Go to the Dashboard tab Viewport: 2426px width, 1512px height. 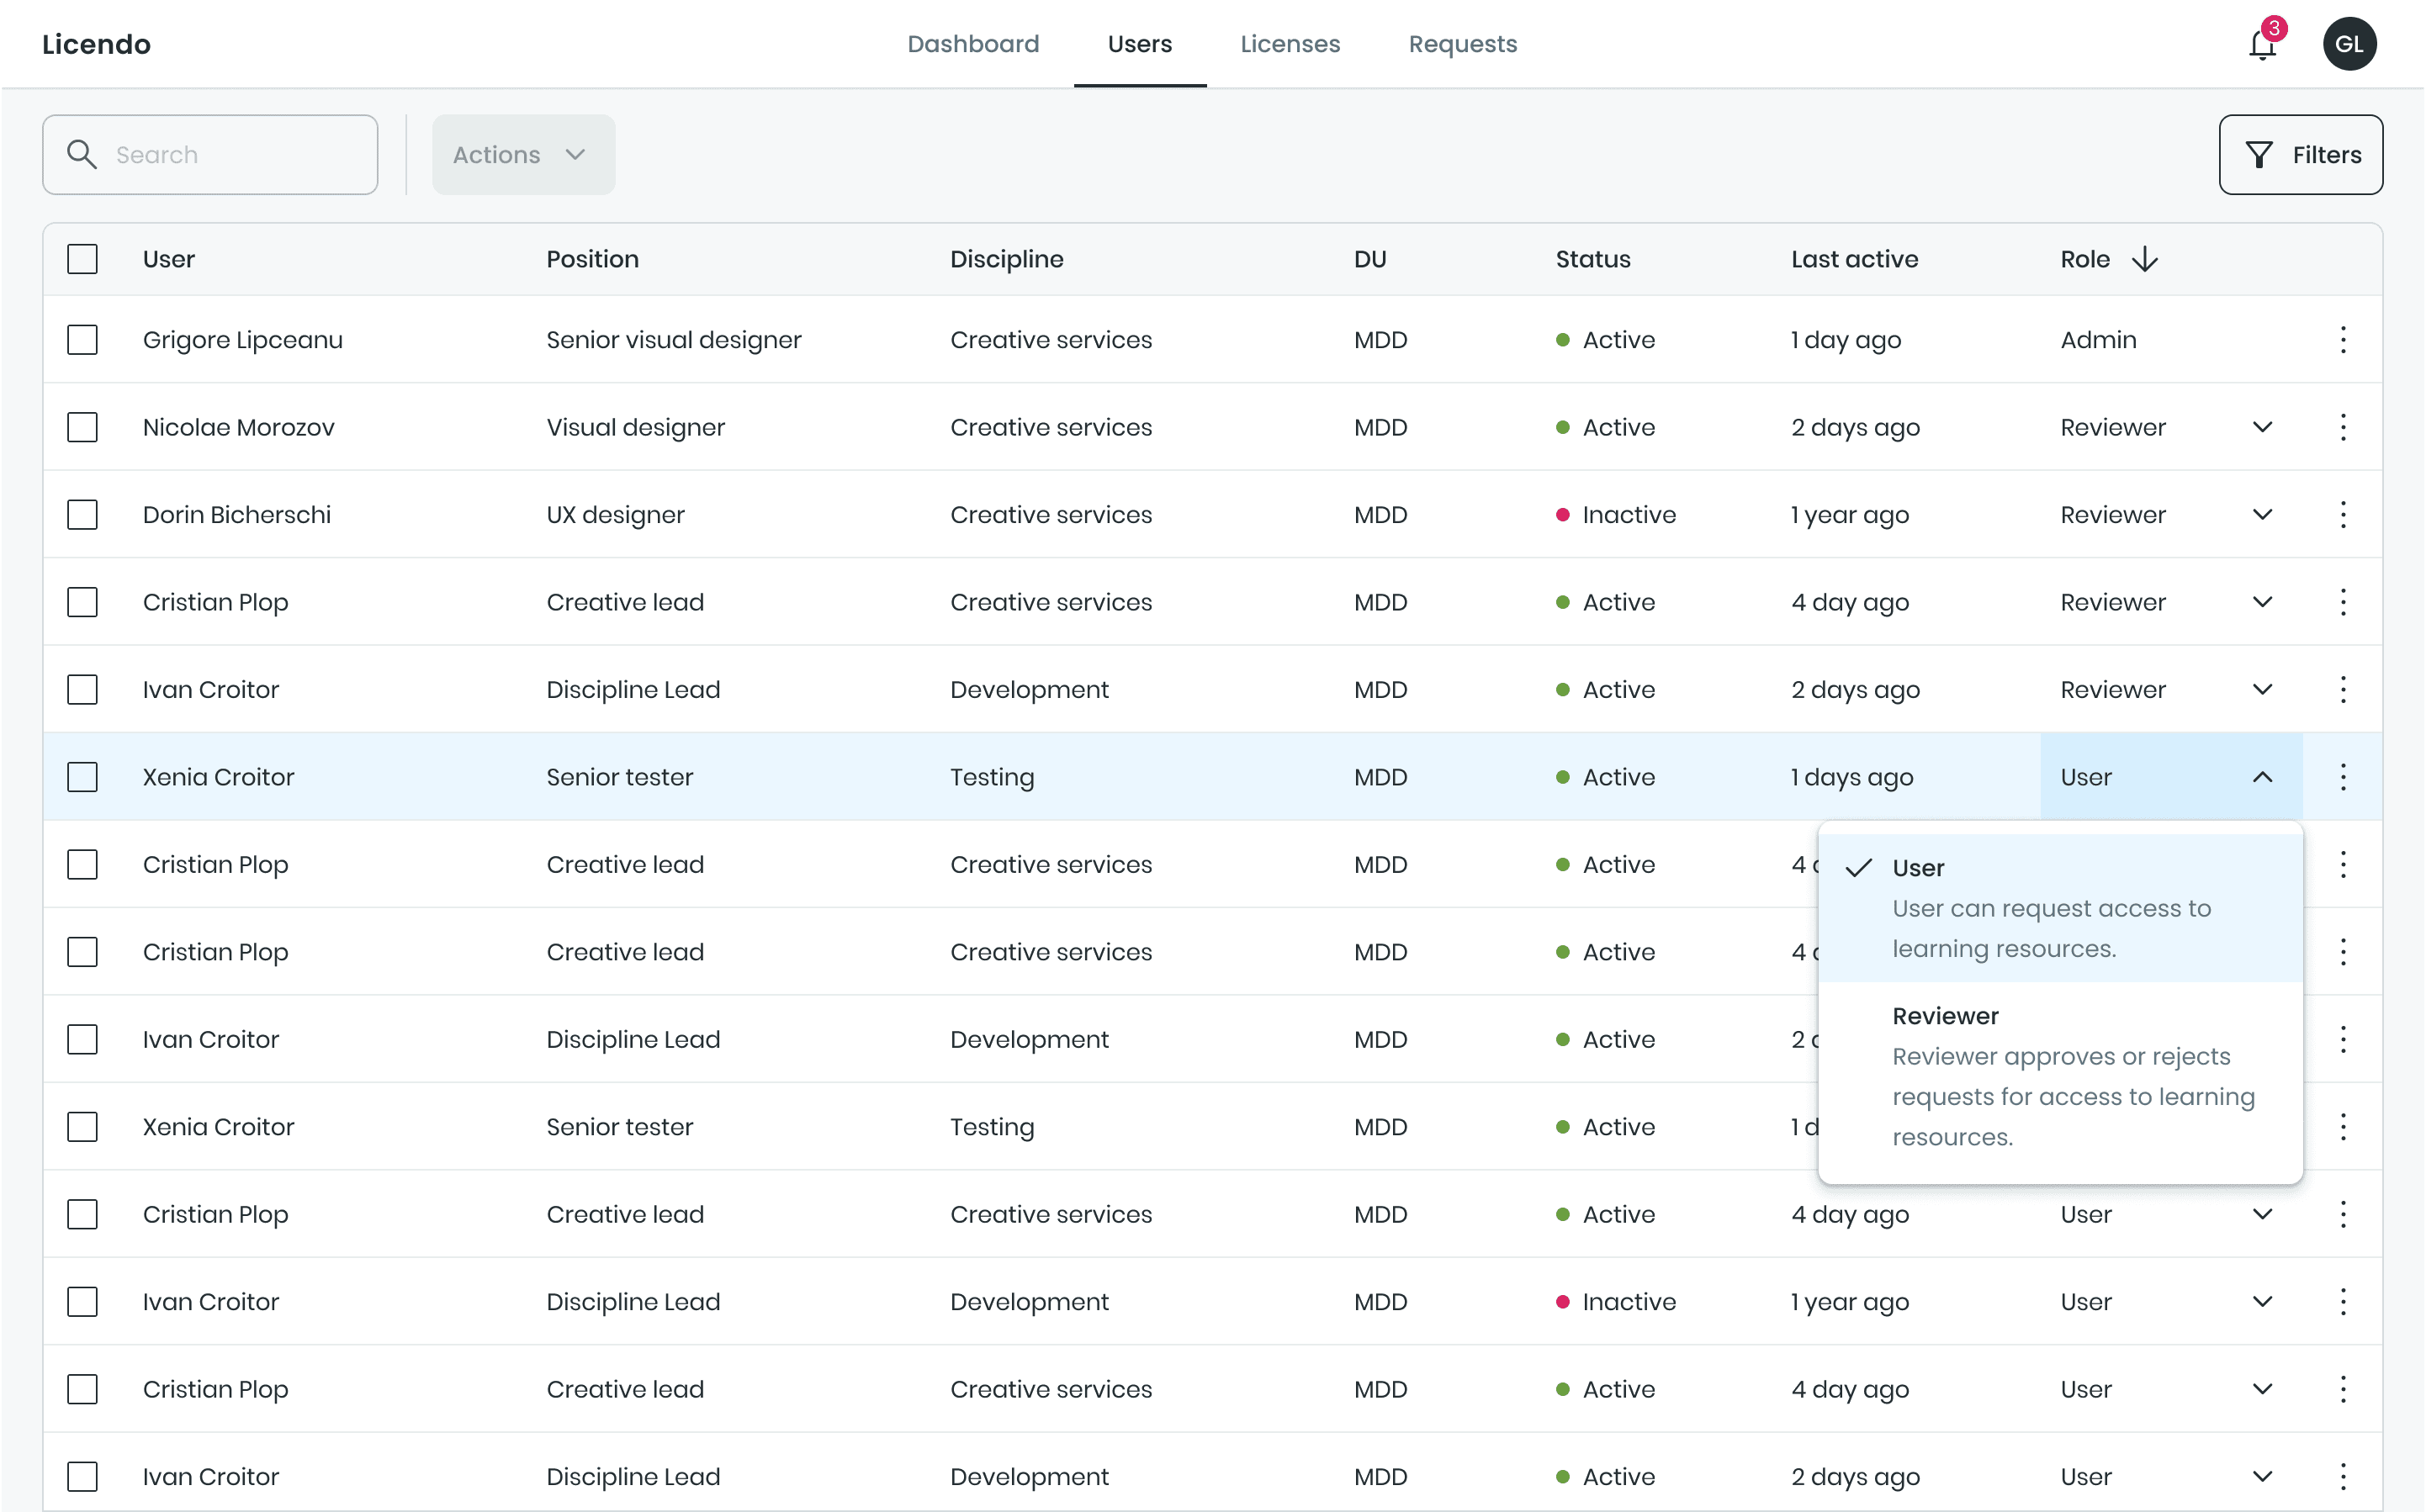(973, 44)
